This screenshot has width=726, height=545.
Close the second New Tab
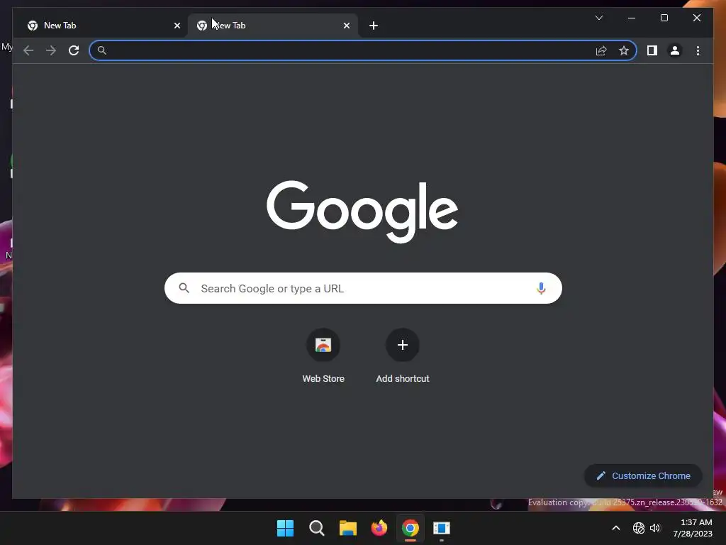point(346,26)
